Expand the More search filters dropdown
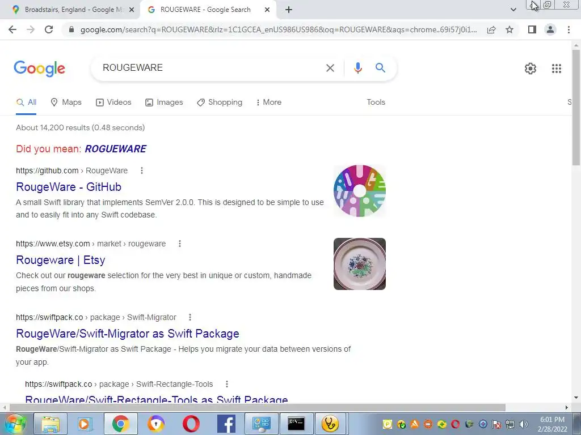This screenshot has width=581, height=435. point(269,102)
